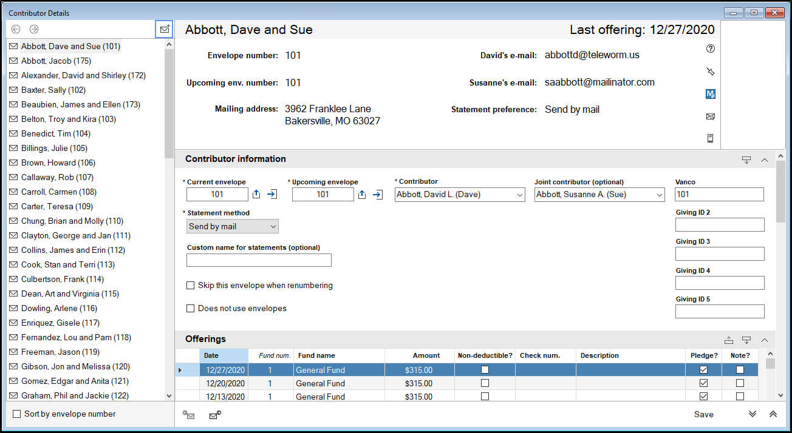Click the double chevron down button

click(753, 414)
